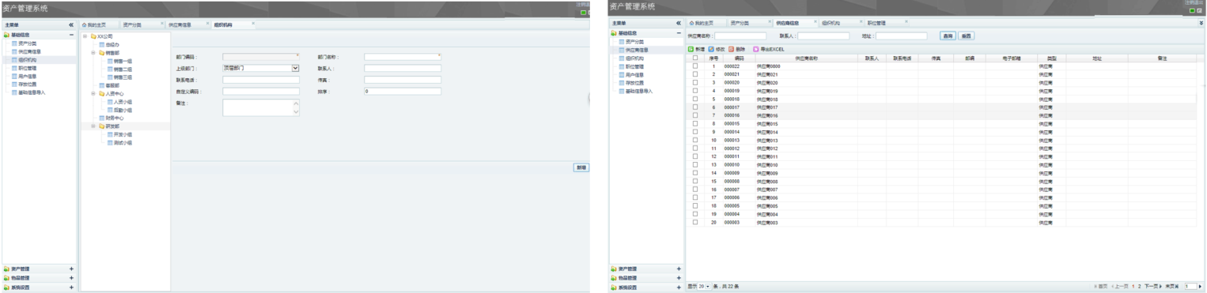This screenshot has width=1207, height=293.
Task: Click 总经办 node icon in organization tree
Action: (102, 44)
